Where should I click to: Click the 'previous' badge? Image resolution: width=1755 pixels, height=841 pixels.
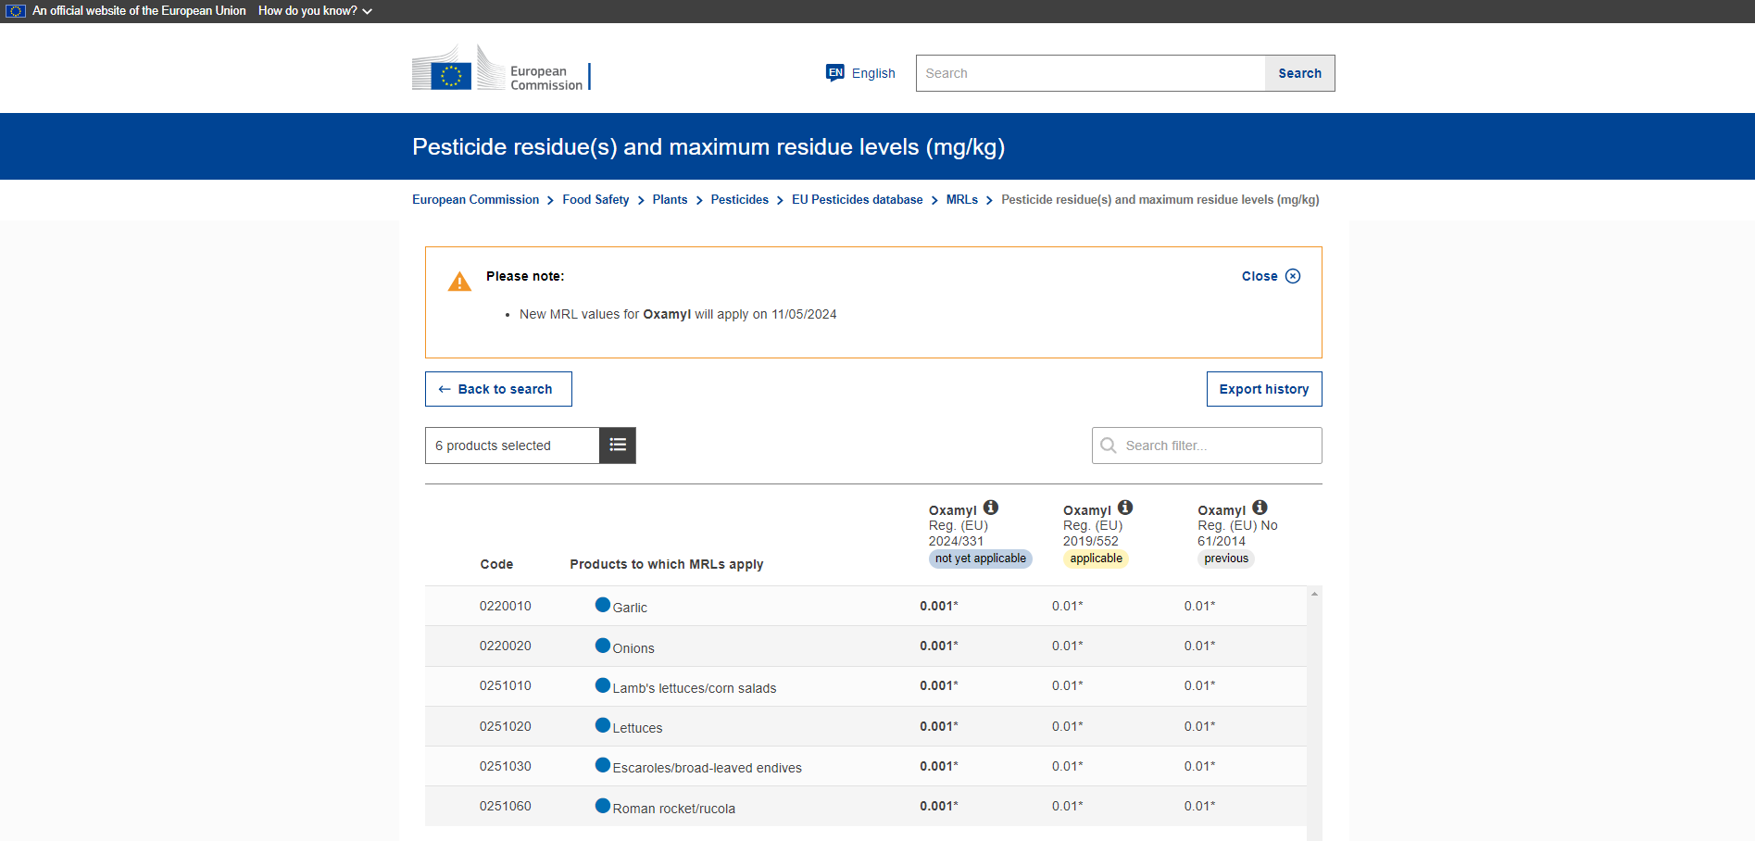click(x=1226, y=559)
